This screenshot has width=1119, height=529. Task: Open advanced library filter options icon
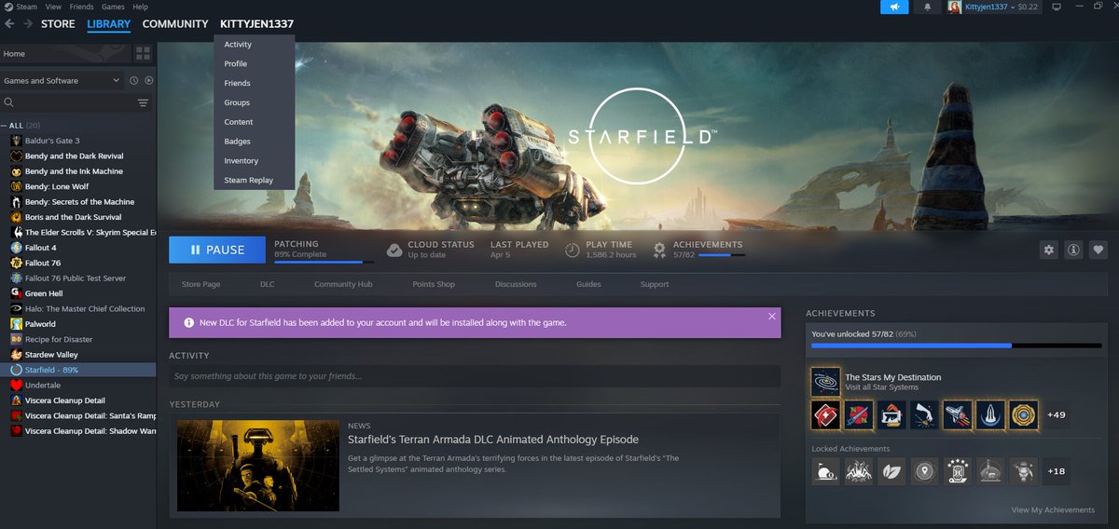tap(143, 103)
